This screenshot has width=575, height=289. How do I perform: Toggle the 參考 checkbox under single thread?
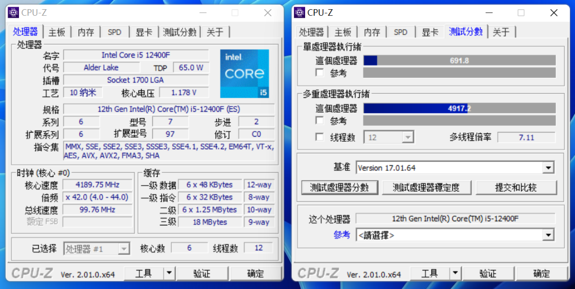(320, 72)
